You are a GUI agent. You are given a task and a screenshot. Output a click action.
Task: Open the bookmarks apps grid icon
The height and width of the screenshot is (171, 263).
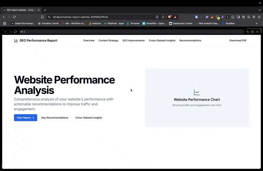click(x=5, y=23)
